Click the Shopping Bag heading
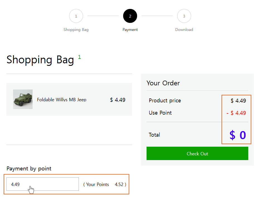Screen dimensions: 258x198 40,60
